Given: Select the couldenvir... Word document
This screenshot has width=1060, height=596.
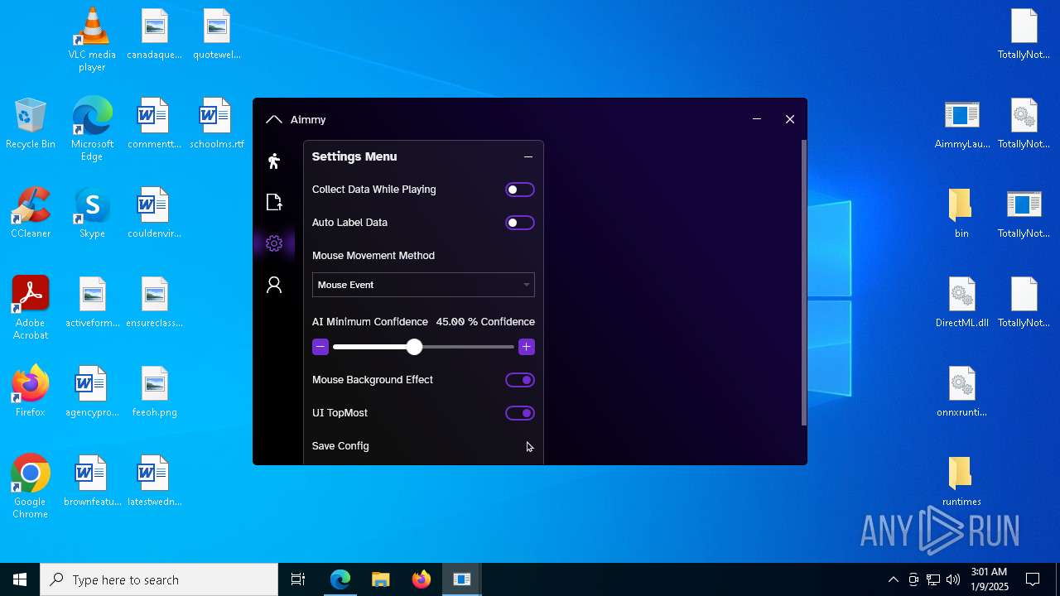Looking at the screenshot, I should [x=154, y=212].
